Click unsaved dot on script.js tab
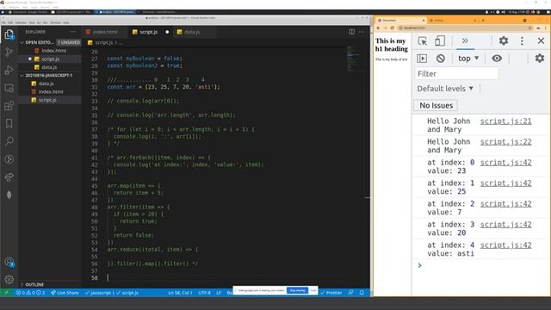 tap(167, 32)
